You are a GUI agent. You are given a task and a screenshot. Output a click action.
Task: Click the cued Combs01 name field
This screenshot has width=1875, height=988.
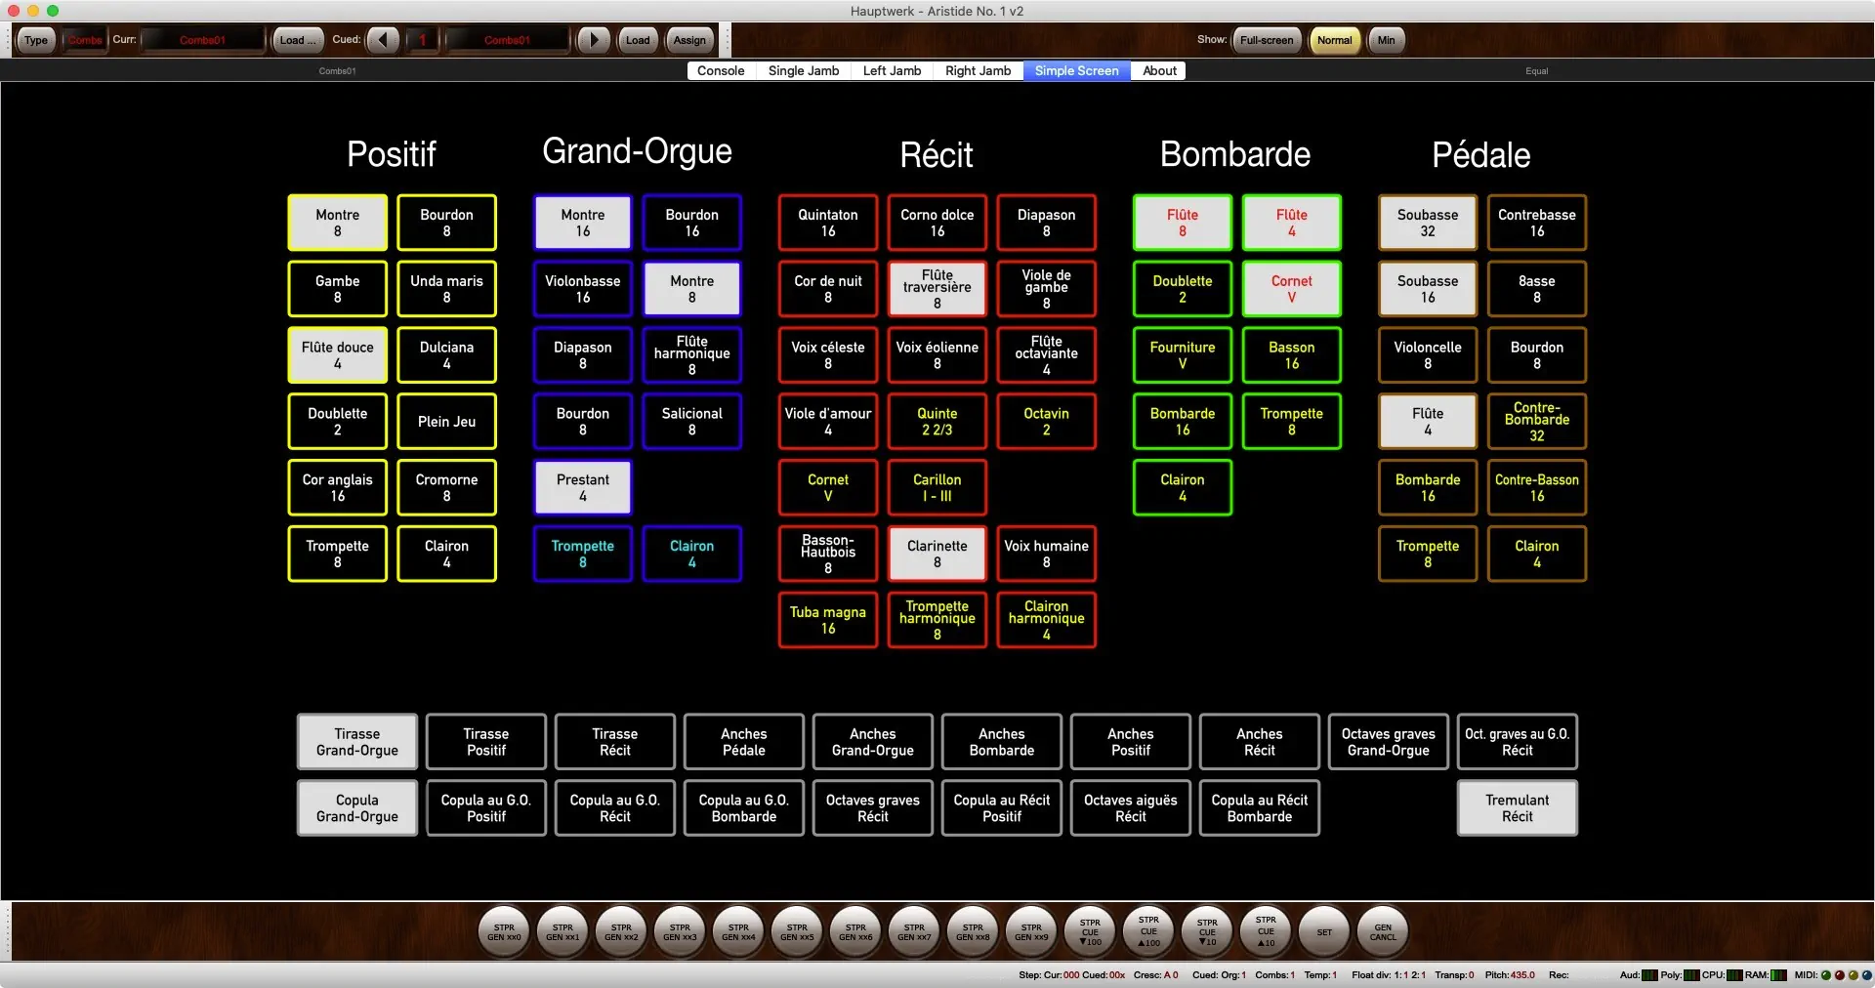click(x=507, y=40)
